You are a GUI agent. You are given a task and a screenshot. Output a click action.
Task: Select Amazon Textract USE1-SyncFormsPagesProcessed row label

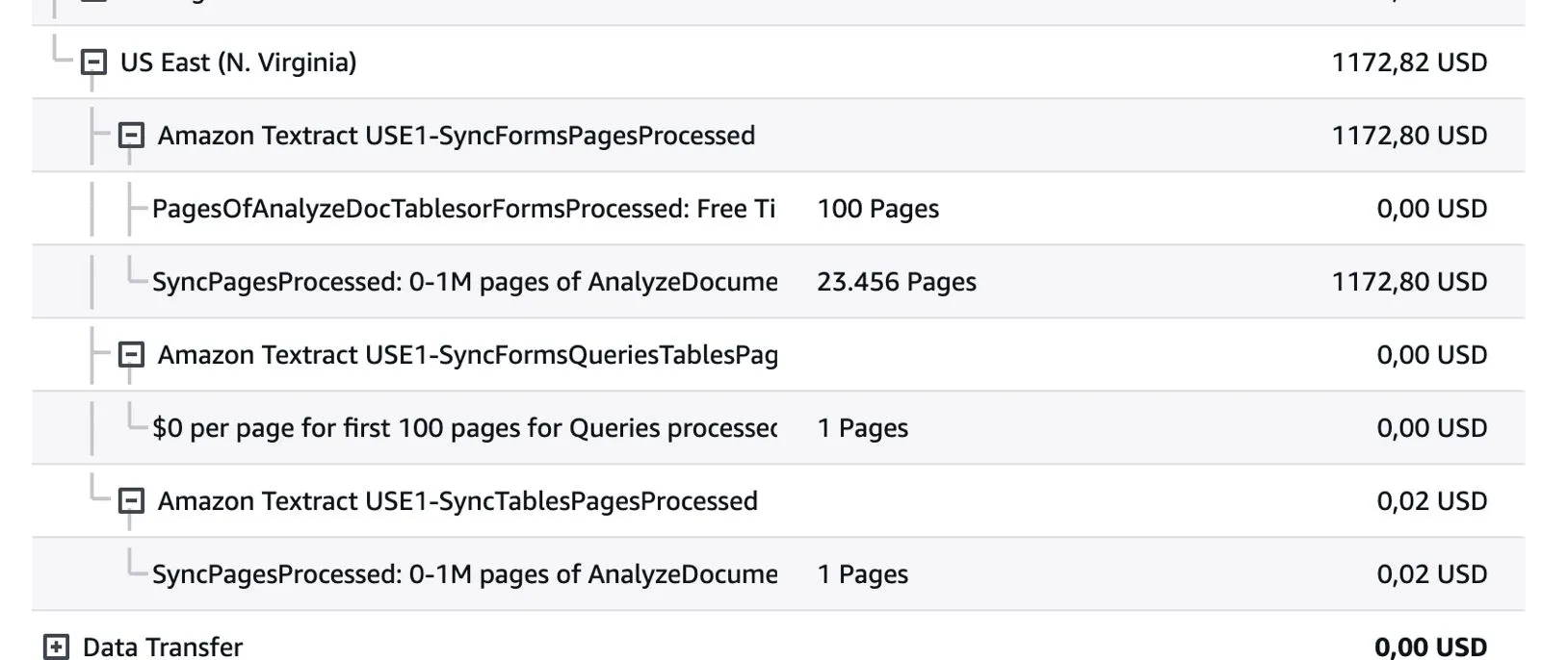click(x=457, y=136)
